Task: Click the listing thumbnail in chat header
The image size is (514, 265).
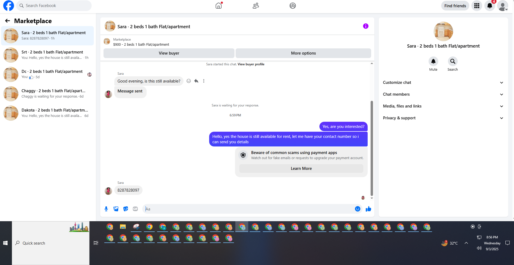Action: coord(110,26)
